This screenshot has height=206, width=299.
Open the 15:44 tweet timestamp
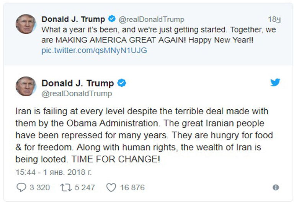(x=54, y=172)
